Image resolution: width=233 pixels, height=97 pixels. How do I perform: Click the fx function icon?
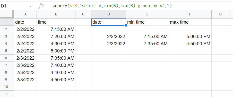[x=41, y=6]
